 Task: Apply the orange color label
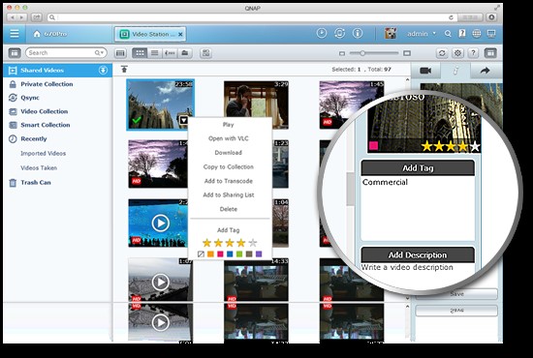coord(210,254)
